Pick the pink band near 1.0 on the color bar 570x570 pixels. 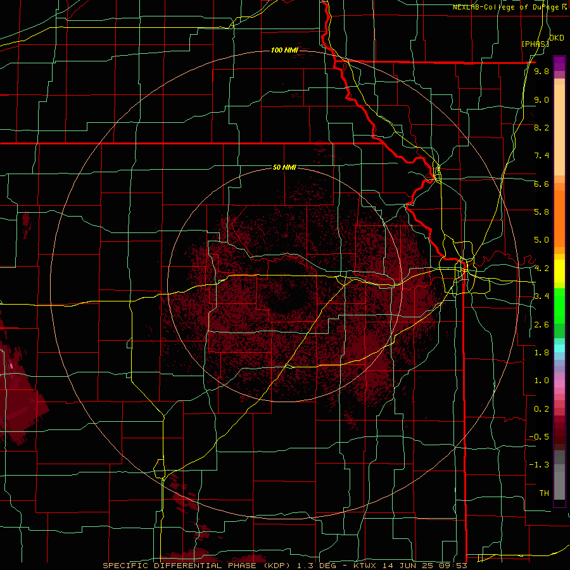559,384
